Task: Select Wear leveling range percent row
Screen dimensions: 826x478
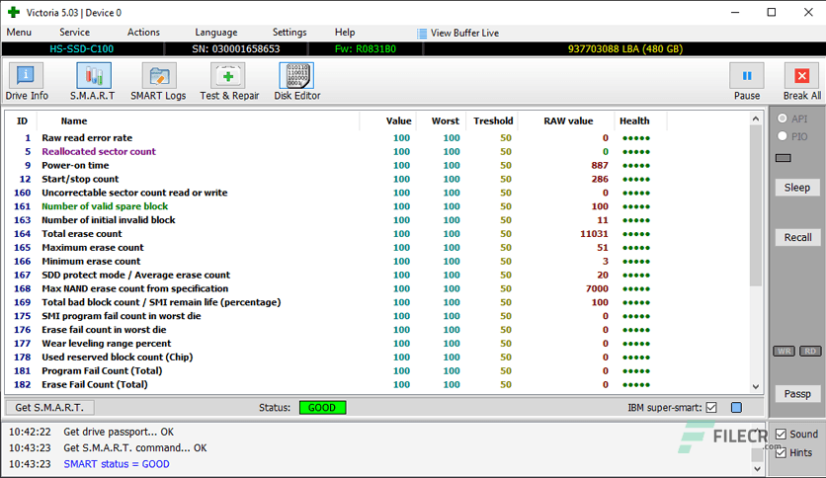Action: [376, 344]
